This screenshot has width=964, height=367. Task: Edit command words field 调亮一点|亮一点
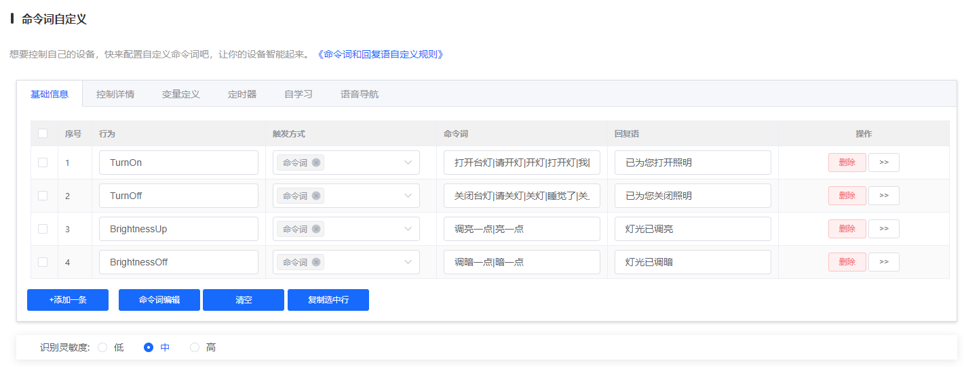(522, 229)
